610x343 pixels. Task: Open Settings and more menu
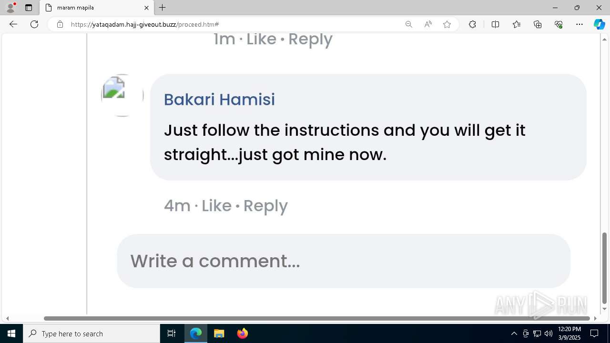click(579, 24)
